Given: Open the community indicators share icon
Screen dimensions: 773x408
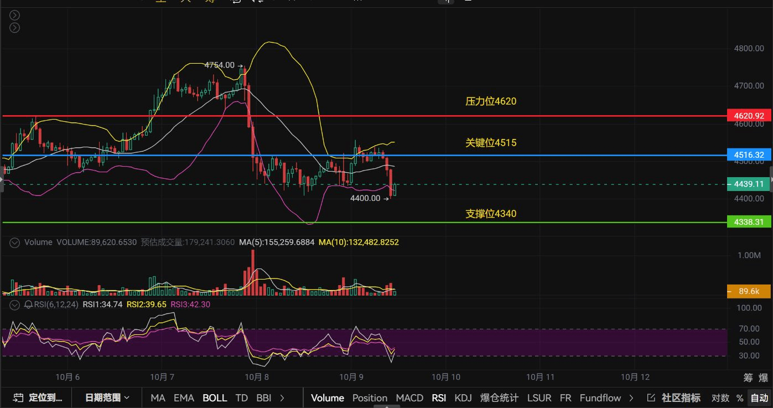Looking at the screenshot, I should (651, 397).
